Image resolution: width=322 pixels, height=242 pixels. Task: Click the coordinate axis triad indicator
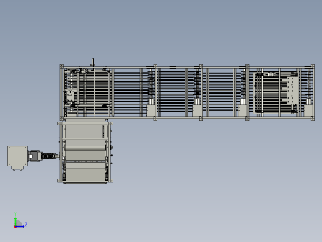(x=20, y=221)
